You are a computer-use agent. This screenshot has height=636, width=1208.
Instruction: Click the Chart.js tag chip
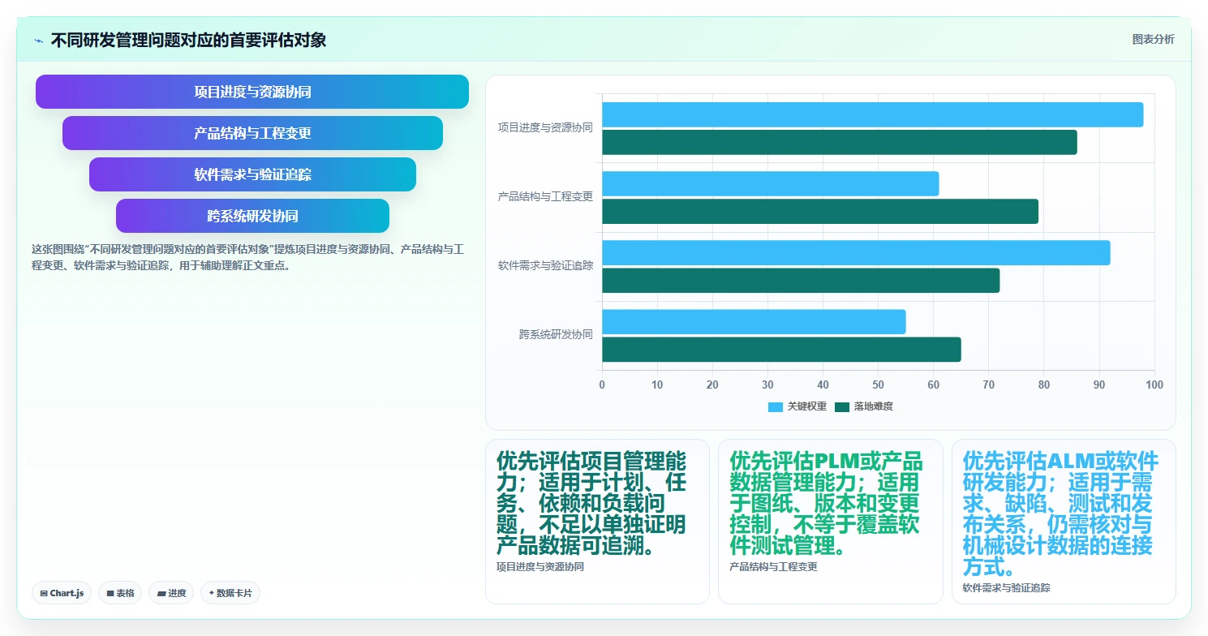point(62,593)
